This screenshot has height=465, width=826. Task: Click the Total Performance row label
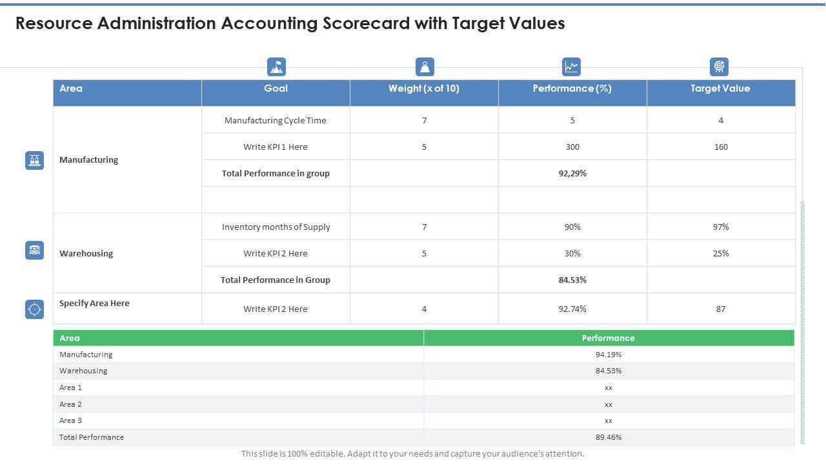point(92,437)
